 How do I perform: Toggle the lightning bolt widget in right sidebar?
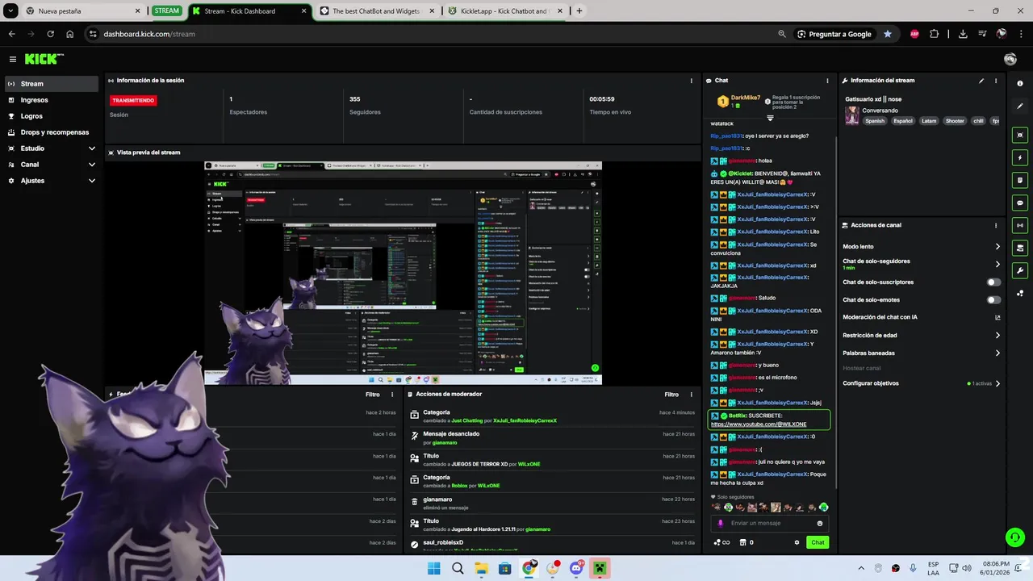point(1020,157)
